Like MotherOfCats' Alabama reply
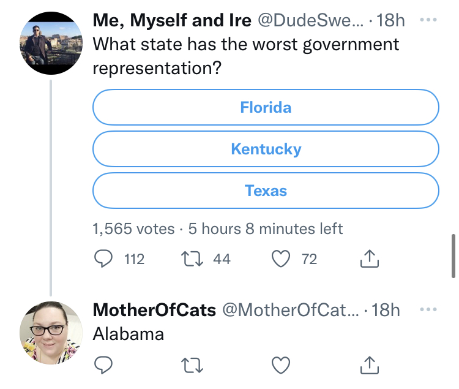Screen dimensions: 459x389 (281, 365)
